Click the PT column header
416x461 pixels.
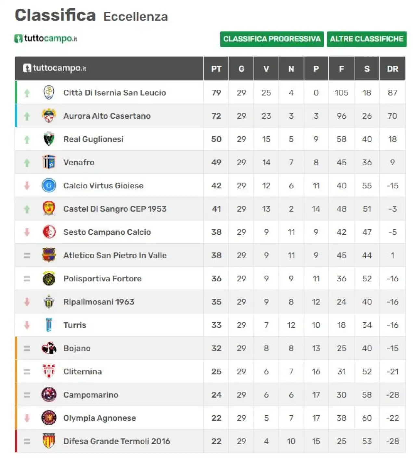click(216, 69)
